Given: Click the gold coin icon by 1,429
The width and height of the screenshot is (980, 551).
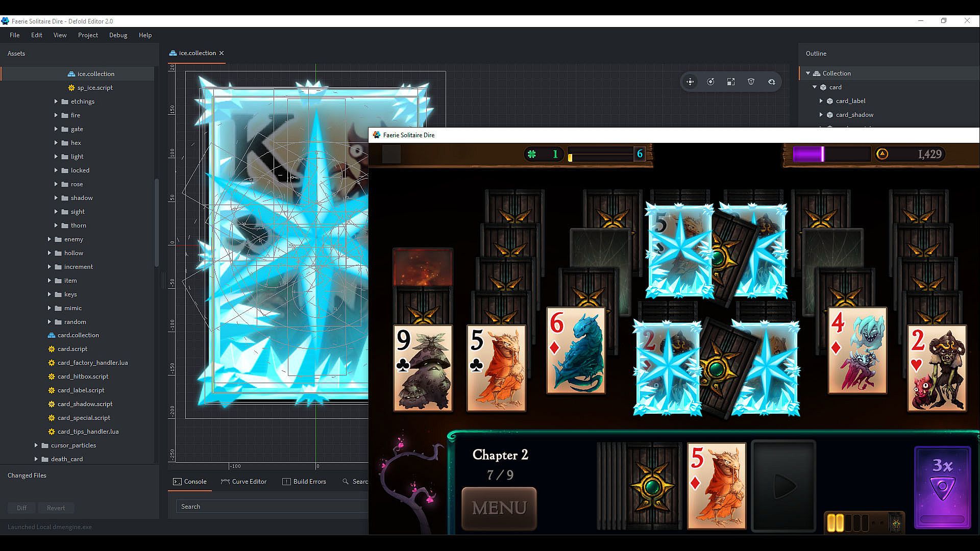Looking at the screenshot, I should (882, 154).
